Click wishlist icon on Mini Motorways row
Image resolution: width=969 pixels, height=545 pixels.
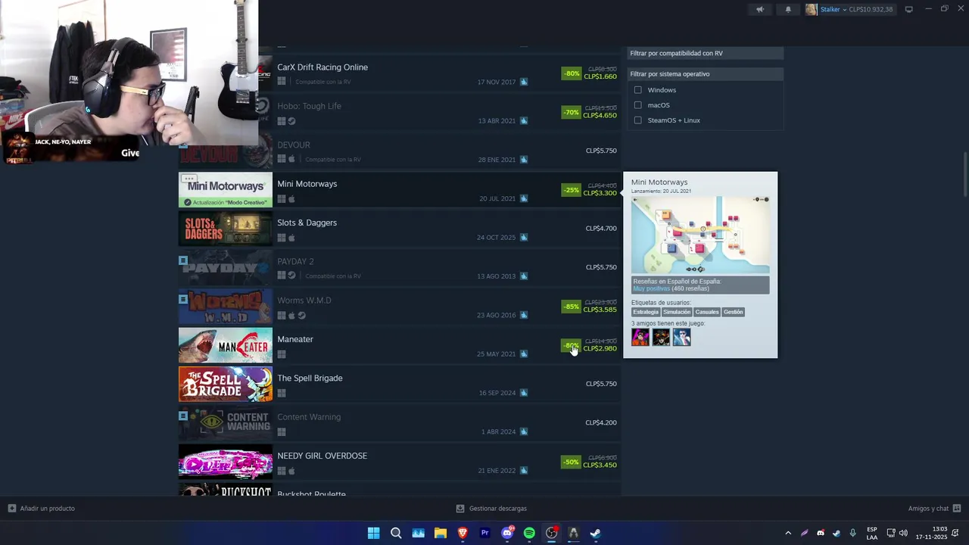coord(523,198)
